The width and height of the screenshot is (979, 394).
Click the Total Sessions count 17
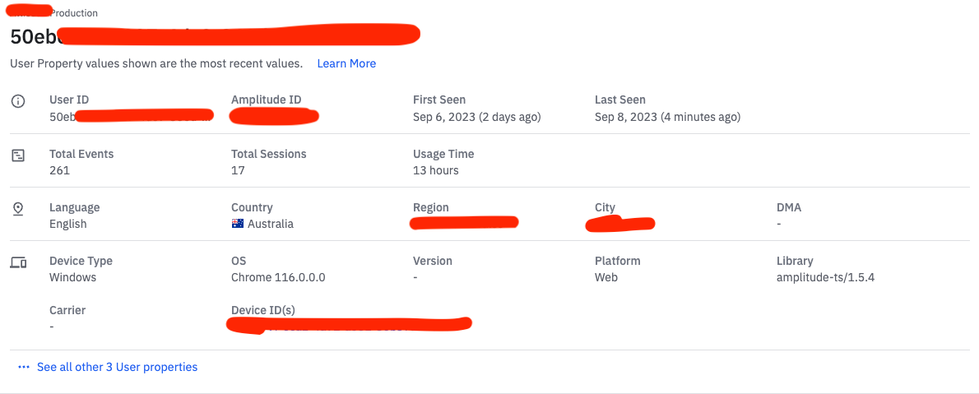[x=238, y=170]
